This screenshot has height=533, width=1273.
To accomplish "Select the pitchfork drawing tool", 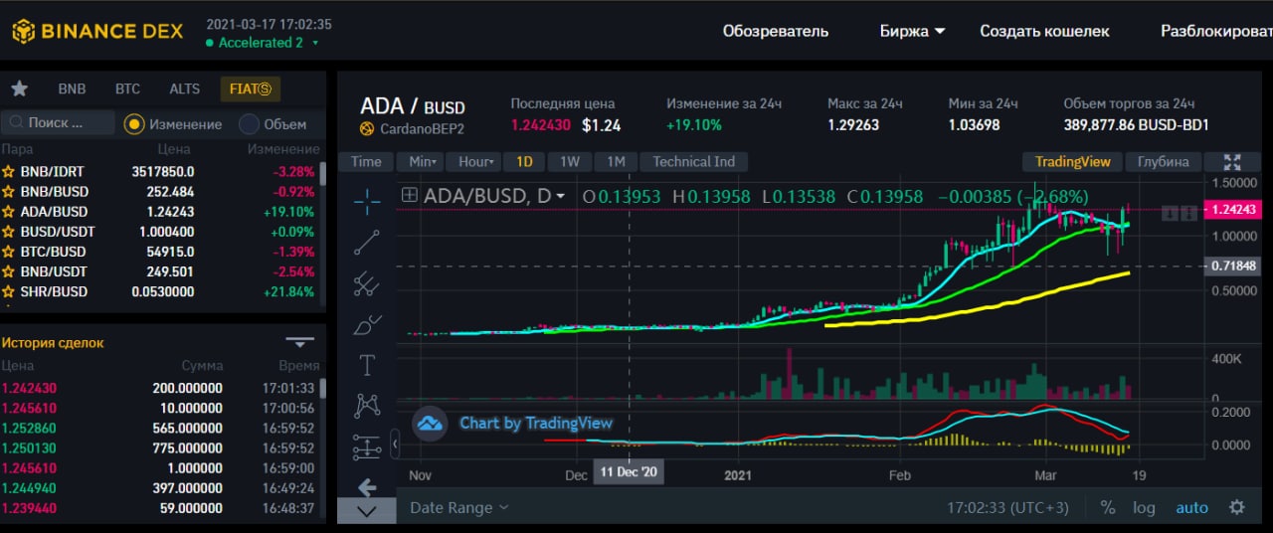I will [x=367, y=284].
